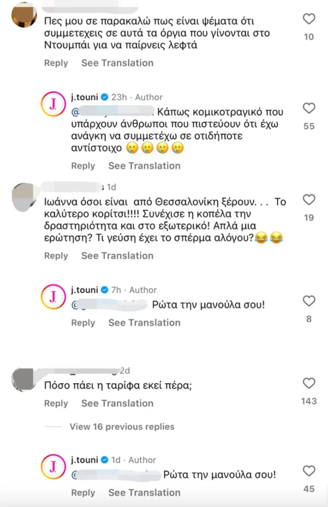328x507 pixels.
Task: See Translation of j.touni's 23h reply
Action: 144,166
